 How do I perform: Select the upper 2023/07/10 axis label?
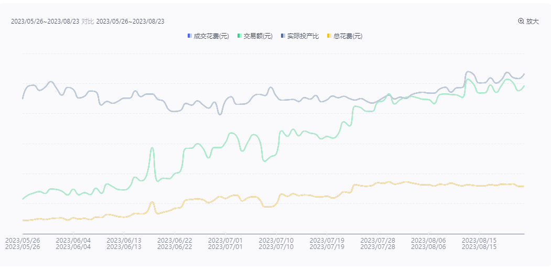click(276, 240)
